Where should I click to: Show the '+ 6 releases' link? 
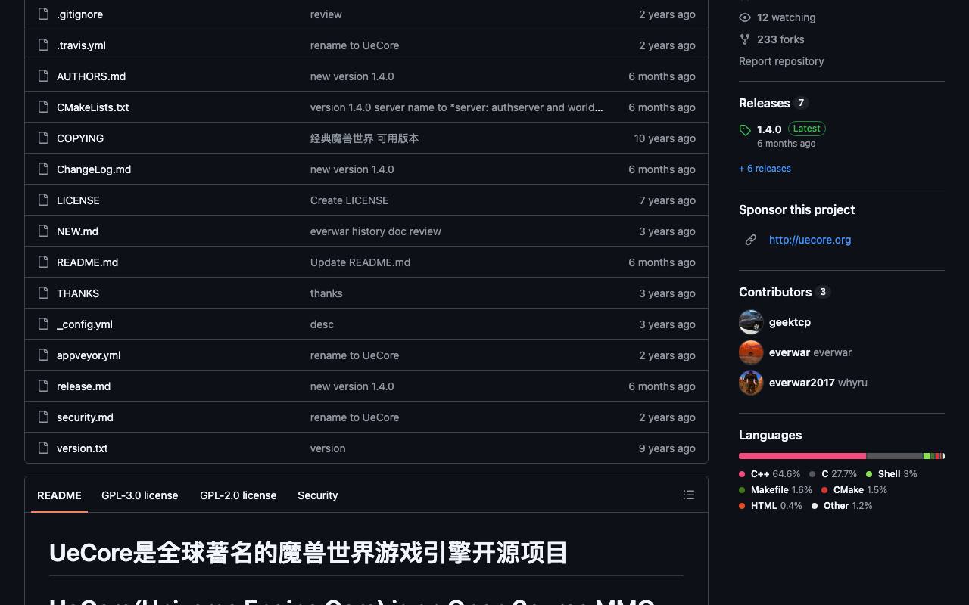[765, 169]
